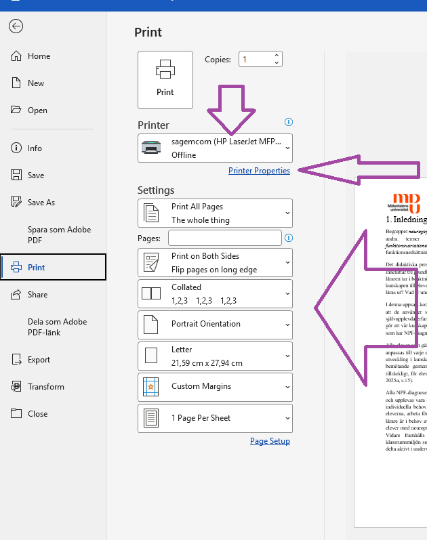Click the Print All Pages document icon
The height and width of the screenshot is (540, 427).
point(151,213)
